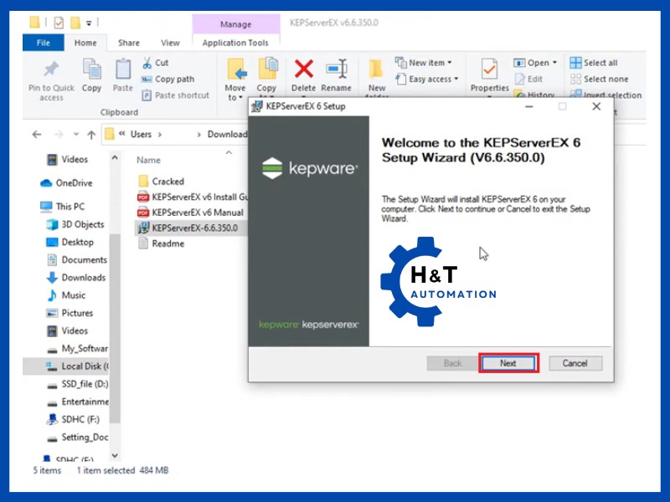The width and height of the screenshot is (670, 502).
Task: Switch to the Share ribbon tab
Action: pyautogui.click(x=129, y=43)
